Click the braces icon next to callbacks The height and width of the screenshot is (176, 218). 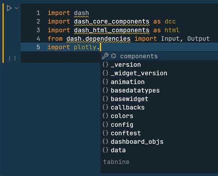pyautogui.click(x=105, y=107)
